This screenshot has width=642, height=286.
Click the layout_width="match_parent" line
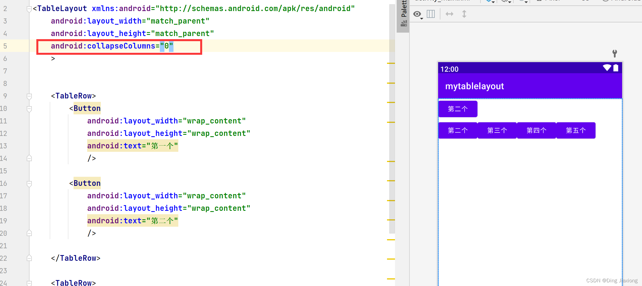click(130, 21)
